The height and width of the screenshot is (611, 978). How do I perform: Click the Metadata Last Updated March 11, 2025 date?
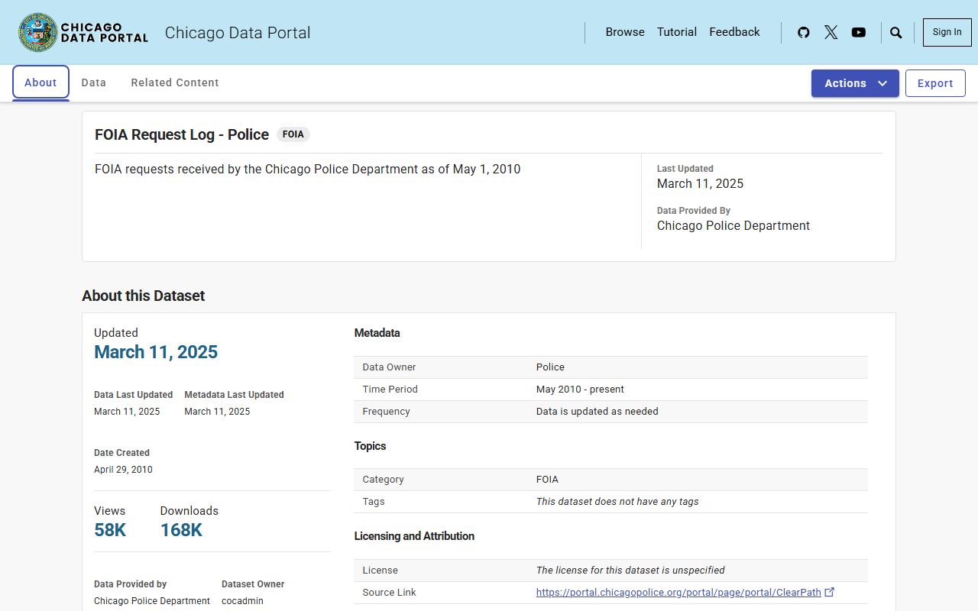tap(217, 412)
